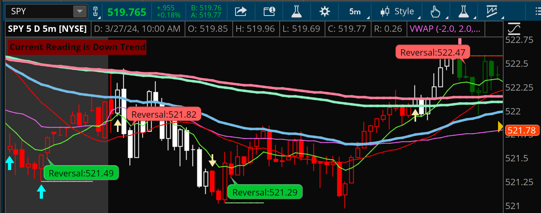Click the Current Reading is Down Trend label
Viewport: 541px width, 213px height.
click(78, 47)
